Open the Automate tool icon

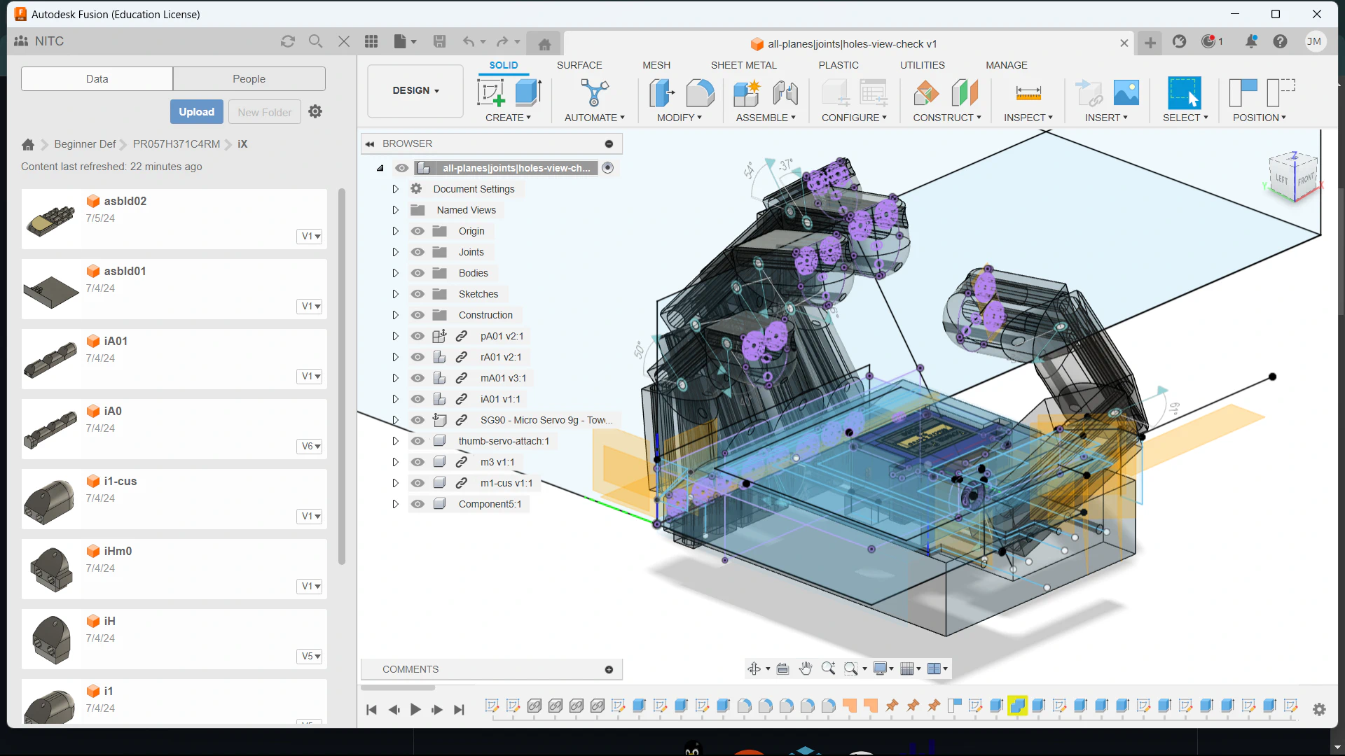(x=594, y=93)
